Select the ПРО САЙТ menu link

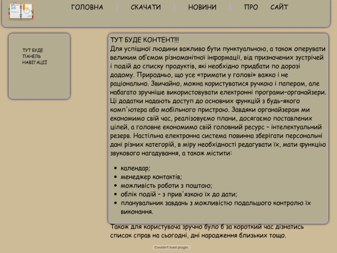point(266,7)
